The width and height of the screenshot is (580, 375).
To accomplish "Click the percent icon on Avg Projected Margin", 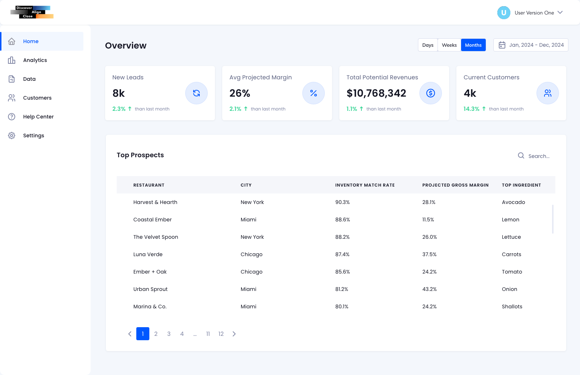I will click(x=313, y=93).
